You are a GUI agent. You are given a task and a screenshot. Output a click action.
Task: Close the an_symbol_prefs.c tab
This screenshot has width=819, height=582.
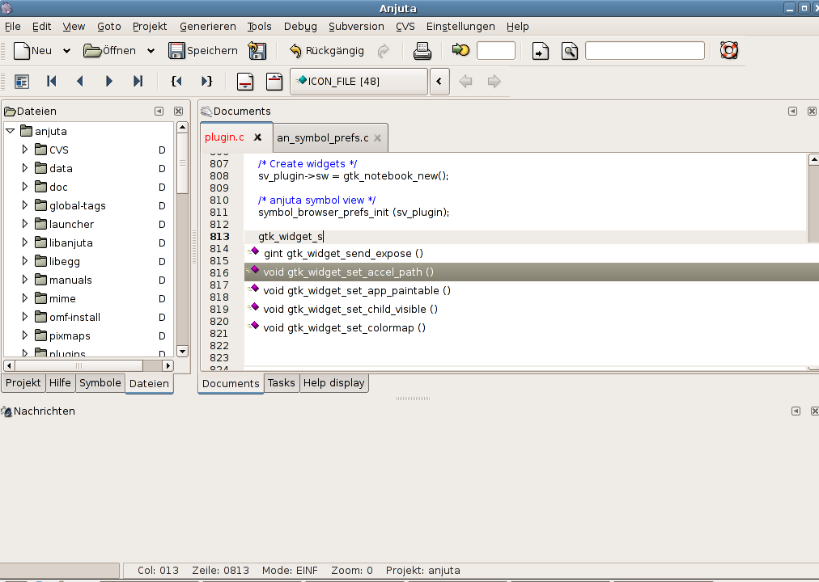point(377,137)
